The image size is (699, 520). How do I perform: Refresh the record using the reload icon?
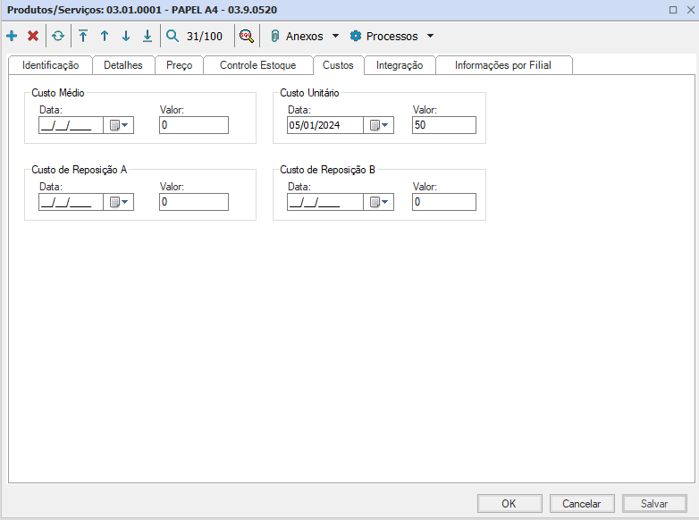pos(58,37)
